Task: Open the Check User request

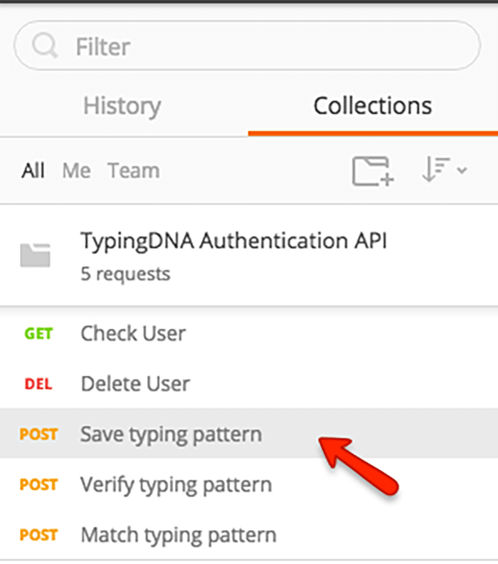Action: coord(249,333)
